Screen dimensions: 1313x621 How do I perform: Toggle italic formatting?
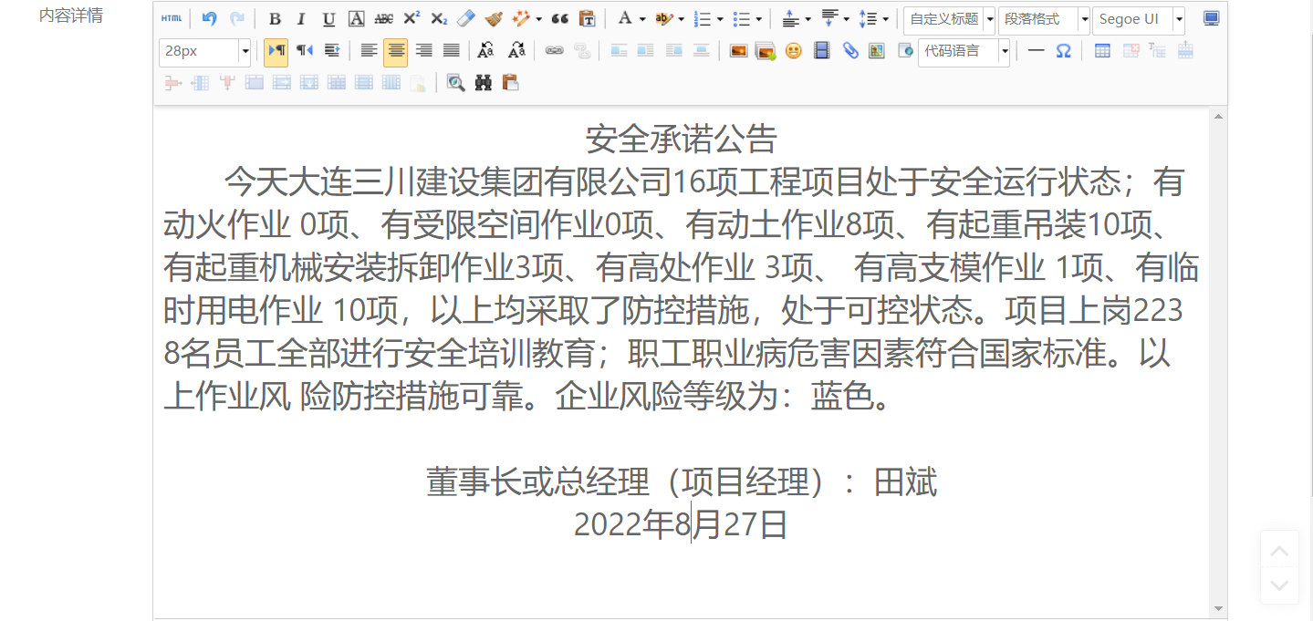point(302,19)
